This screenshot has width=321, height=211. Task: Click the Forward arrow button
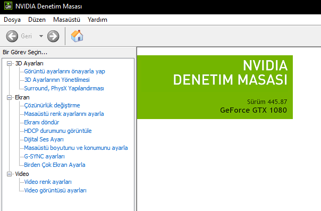pyautogui.click(x=53, y=36)
